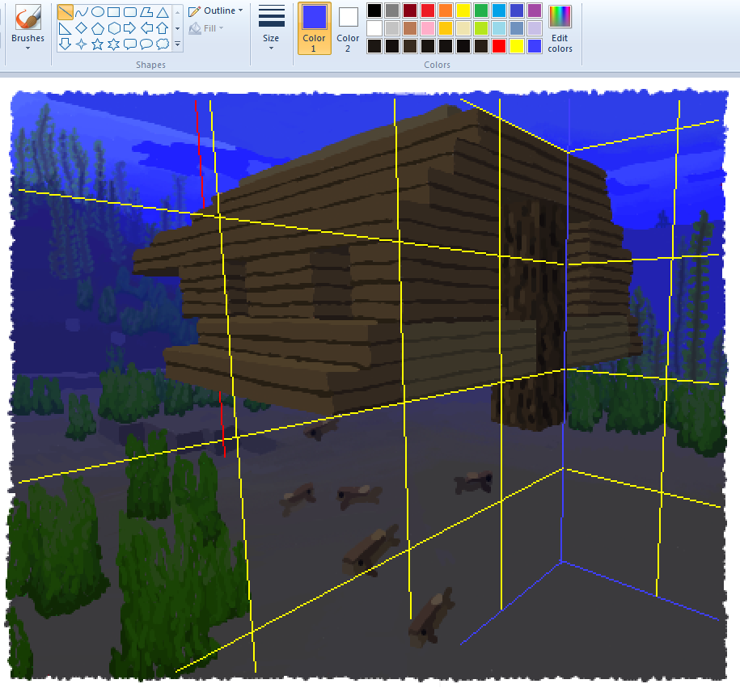Open the Edit colors dialog

560,27
